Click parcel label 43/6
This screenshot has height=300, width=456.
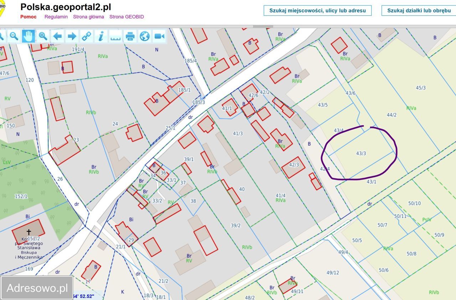coord(351,93)
